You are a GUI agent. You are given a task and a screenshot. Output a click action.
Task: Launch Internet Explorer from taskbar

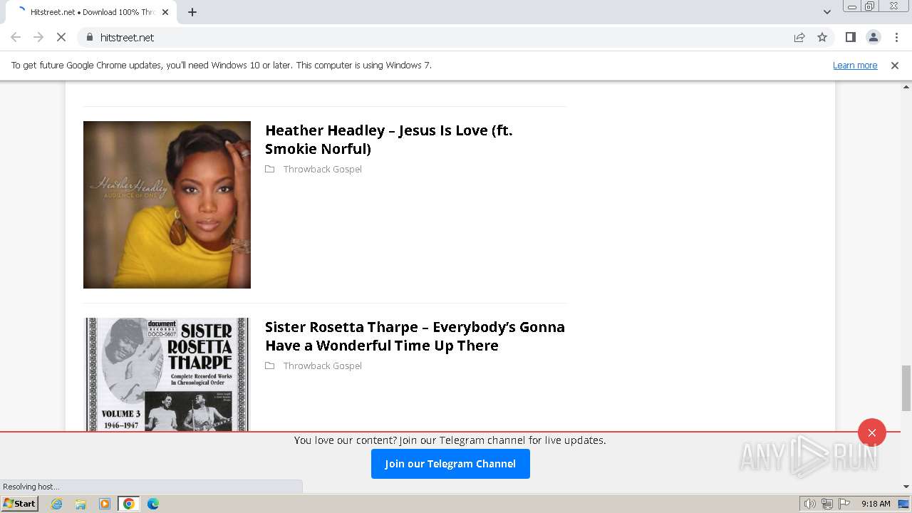(57, 504)
